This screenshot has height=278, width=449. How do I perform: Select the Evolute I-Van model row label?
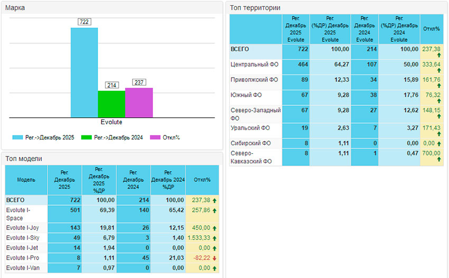click(x=23, y=268)
